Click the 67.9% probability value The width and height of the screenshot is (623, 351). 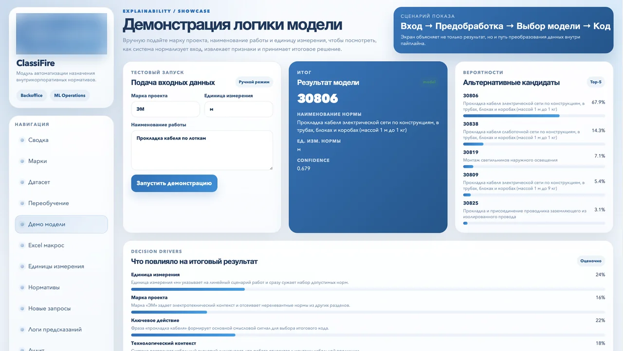[598, 103]
